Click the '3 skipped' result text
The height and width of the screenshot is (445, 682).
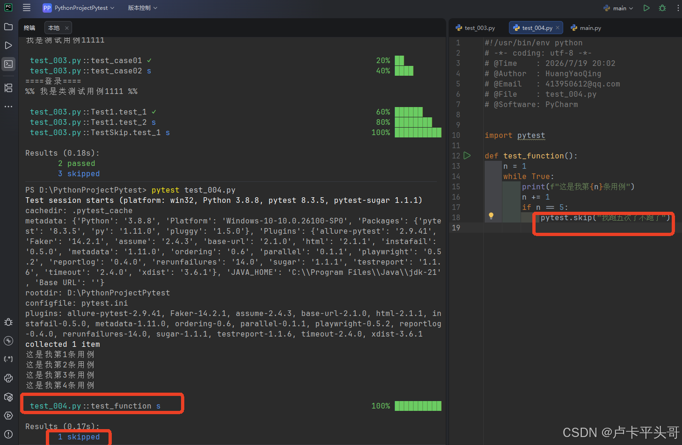(79, 174)
